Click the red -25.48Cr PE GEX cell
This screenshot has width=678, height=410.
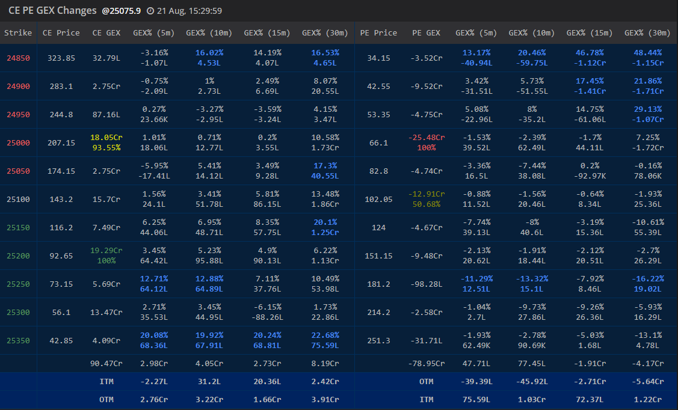[x=426, y=137]
